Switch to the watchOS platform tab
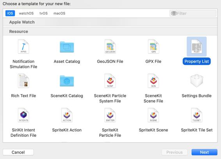Image resolution: width=221 pixels, height=159 pixels. 26,13
